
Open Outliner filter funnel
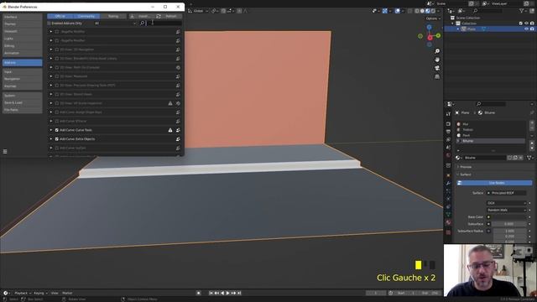522,11
